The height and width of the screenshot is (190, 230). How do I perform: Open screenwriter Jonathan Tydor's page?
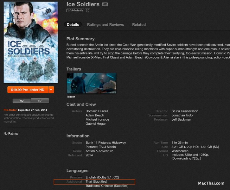pos(182,115)
